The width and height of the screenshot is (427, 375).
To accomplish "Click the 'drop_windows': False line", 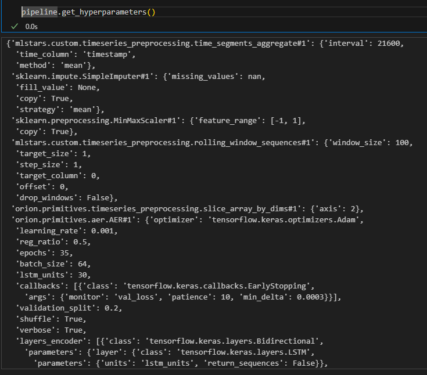I will pos(66,198).
